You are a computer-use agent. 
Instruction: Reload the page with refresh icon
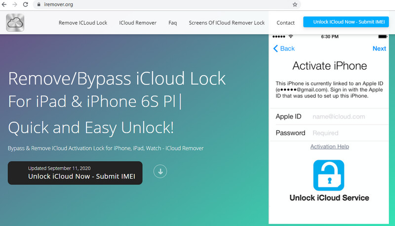click(x=25, y=4)
